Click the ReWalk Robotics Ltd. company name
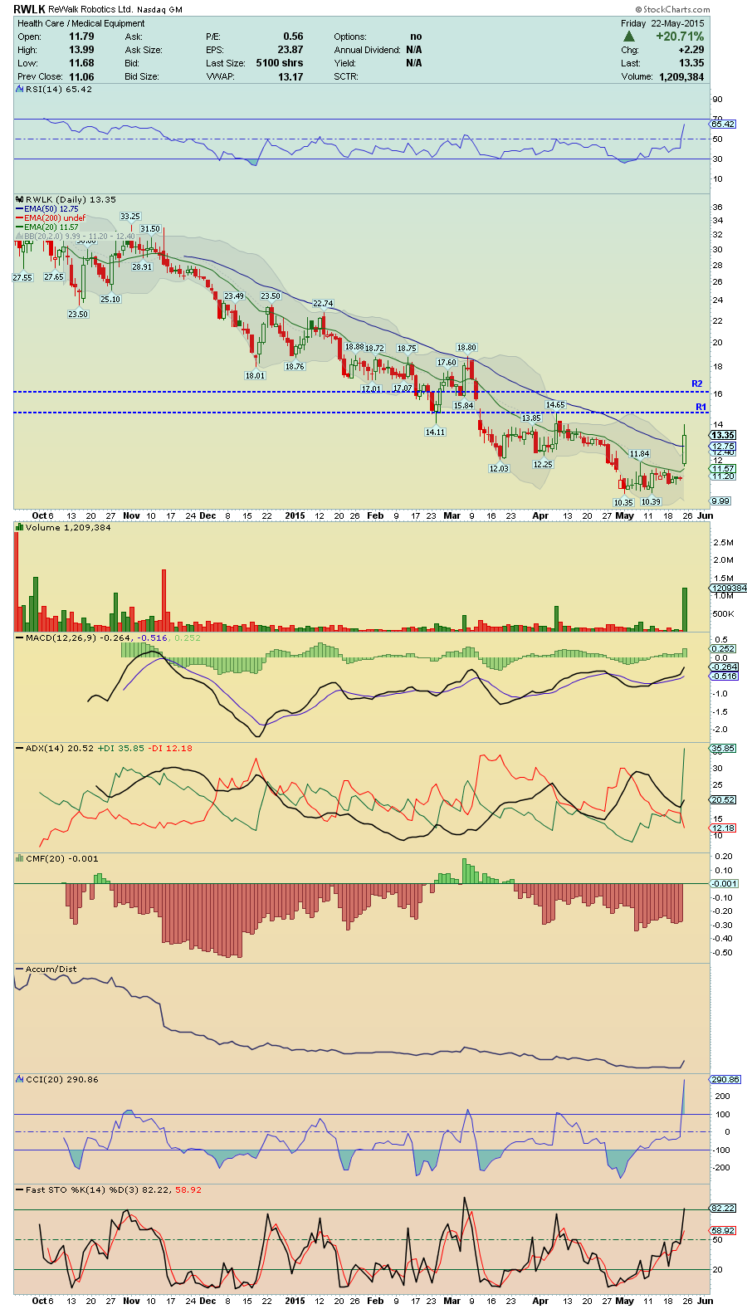 [90, 10]
